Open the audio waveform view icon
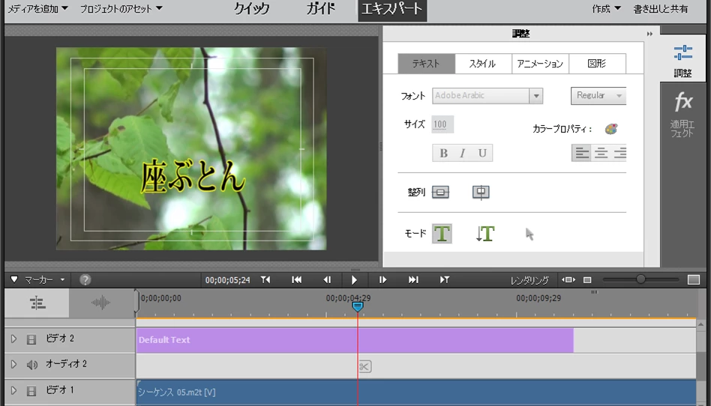This screenshot has height=406, width=711. click(x=100, y=303)
